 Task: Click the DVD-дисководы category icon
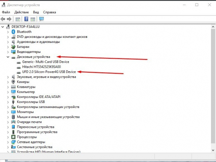(x=13, y=37)
